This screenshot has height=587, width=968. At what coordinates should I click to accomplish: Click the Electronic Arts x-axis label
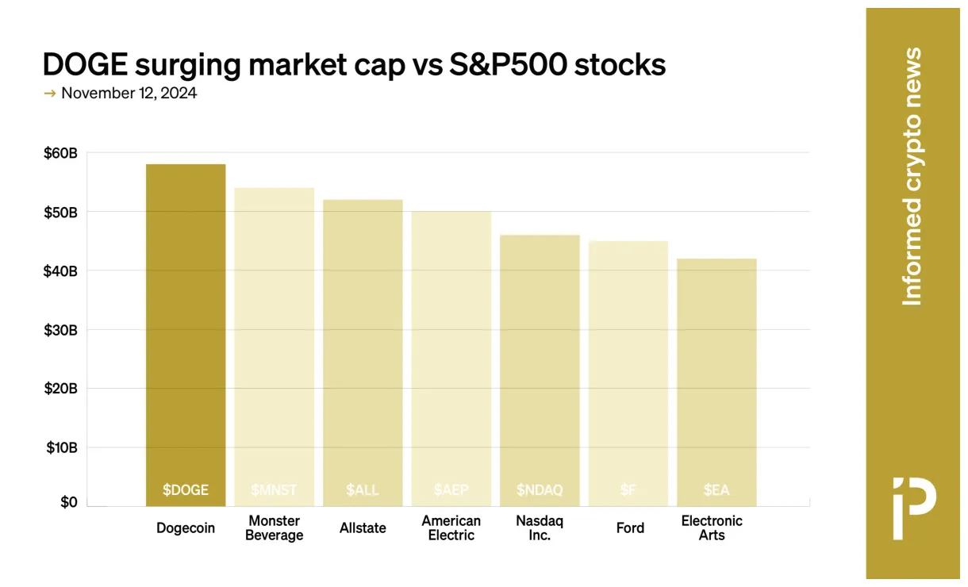tap(712, 528)
